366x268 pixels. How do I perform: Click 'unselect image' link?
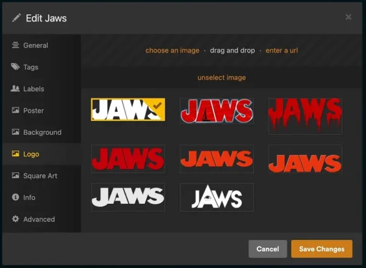(x=221, y=78)
